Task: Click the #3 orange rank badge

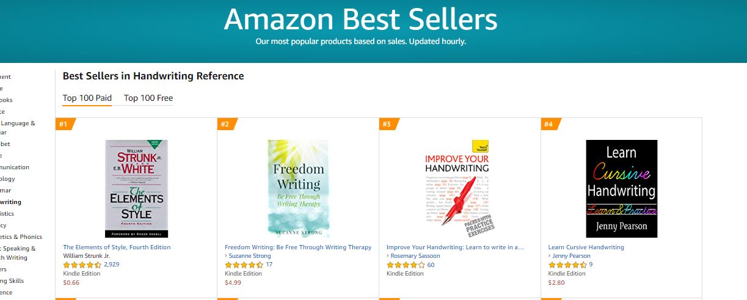Action: tap(387, 125)
